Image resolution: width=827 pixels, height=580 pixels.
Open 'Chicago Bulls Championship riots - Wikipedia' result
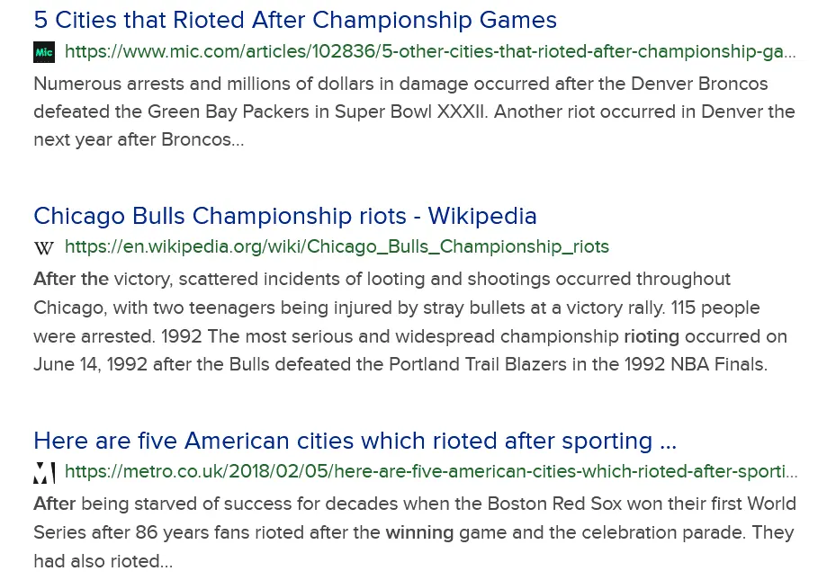point(284,216)
